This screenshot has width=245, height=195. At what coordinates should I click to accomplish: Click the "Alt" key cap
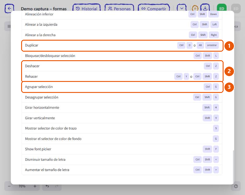pos(200,45)
